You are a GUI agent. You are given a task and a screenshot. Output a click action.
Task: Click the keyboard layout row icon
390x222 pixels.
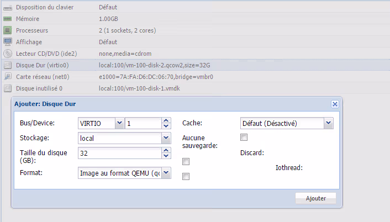pos(8,7)
